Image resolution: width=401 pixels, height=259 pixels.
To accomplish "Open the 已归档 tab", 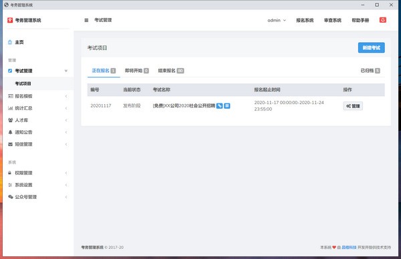I will (x=370, y=71).
